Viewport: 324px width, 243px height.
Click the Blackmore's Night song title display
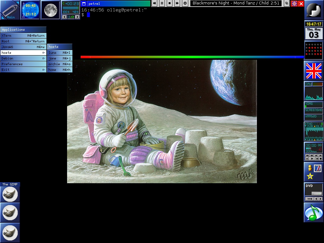(x=236, y=3)
